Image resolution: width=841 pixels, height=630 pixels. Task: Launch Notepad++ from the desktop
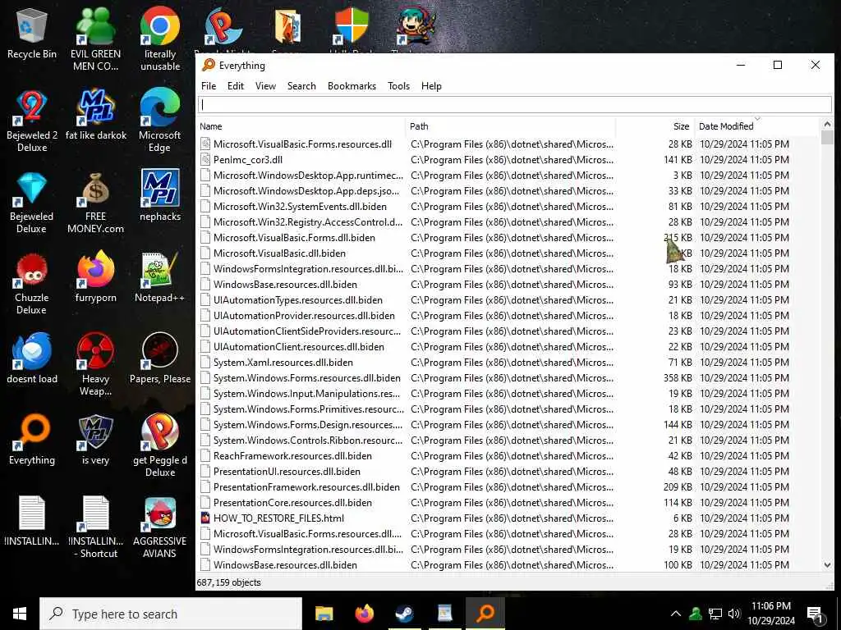click(160, 277)
